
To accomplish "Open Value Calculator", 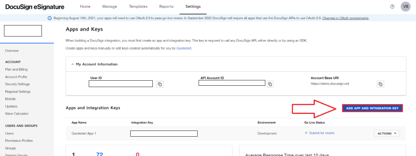I will [17, 114].
